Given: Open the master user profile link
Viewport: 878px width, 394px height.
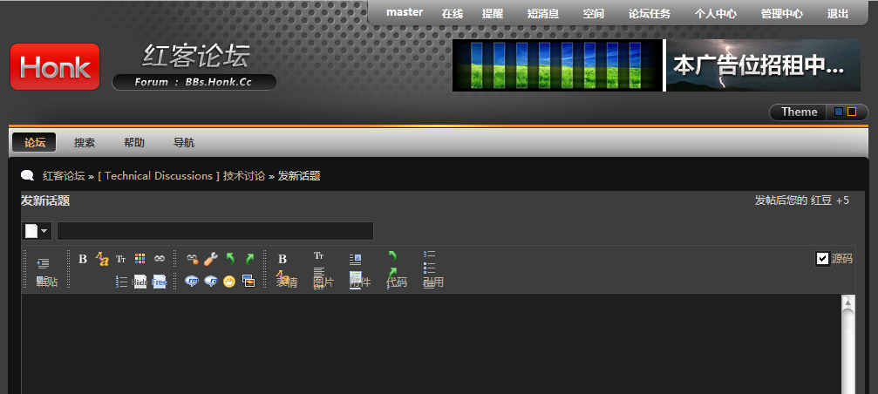Looking at the screenshot, I should pos(405,12).
